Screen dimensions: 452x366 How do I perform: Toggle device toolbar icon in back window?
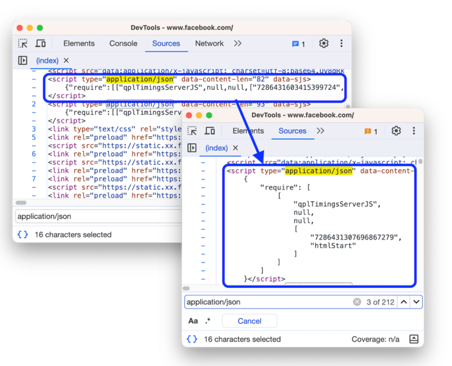[x=40, y=43]
